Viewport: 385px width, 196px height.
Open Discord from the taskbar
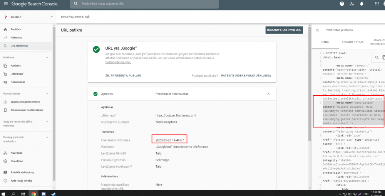pos(44,193)
